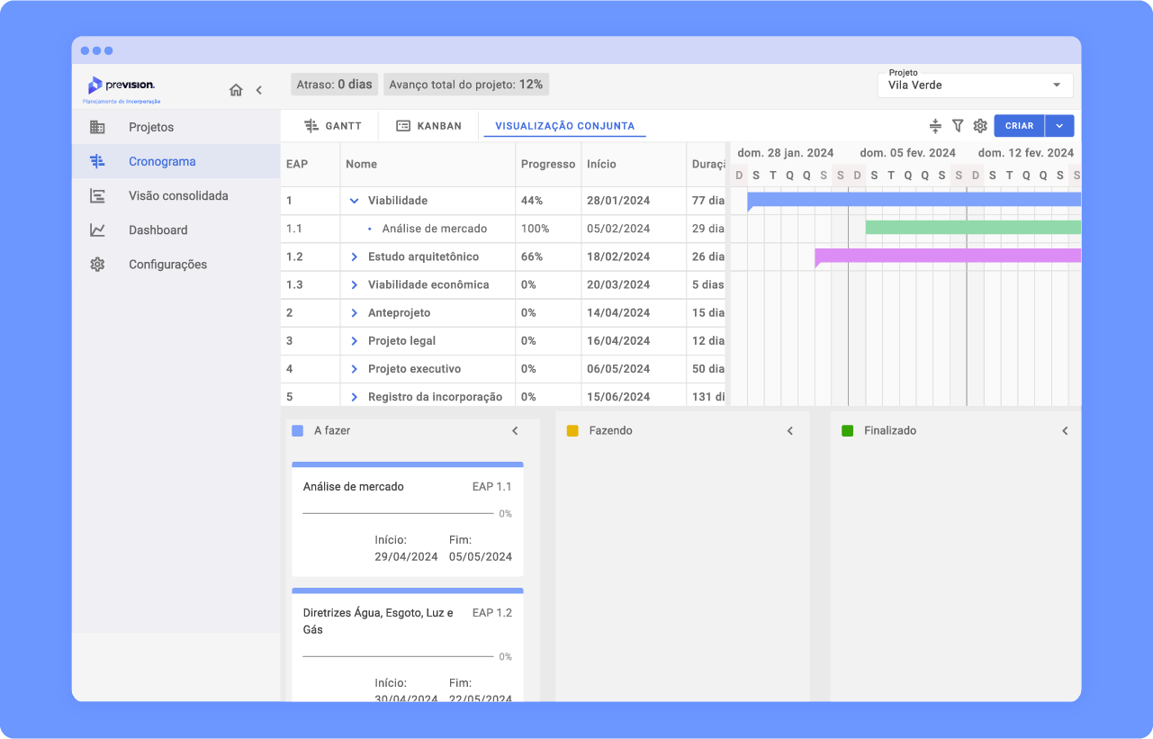The height and width of the screenshot is (739, 1153).
Task: Click the blue A fazer color square
Action: (298, 431)
